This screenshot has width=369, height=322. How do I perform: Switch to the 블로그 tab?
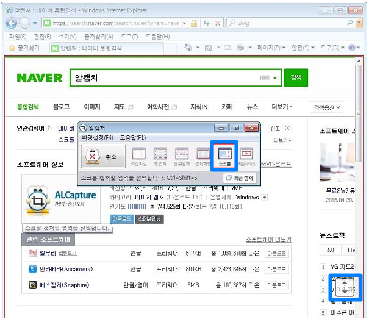[x=62, y=107]
